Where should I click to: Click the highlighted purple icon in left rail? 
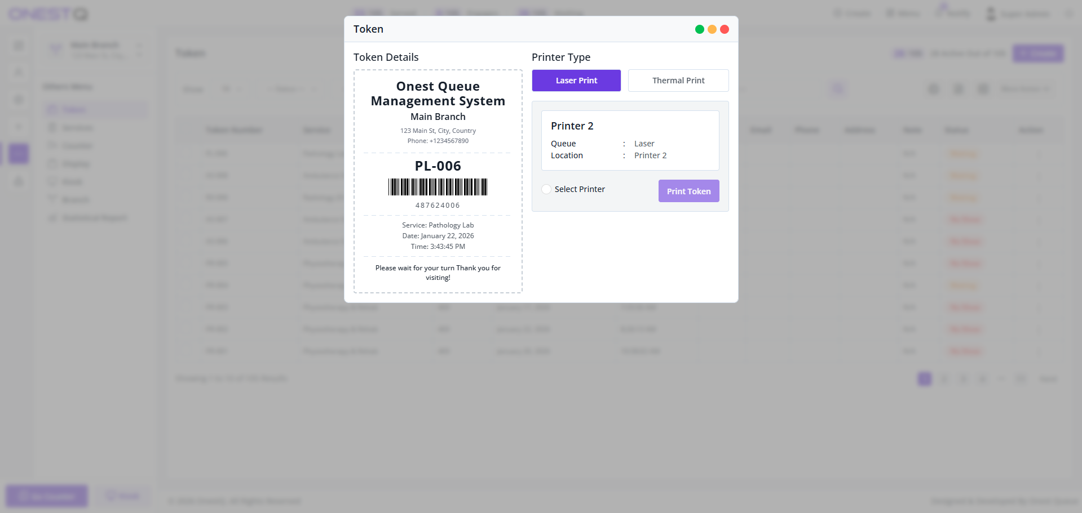19,153
